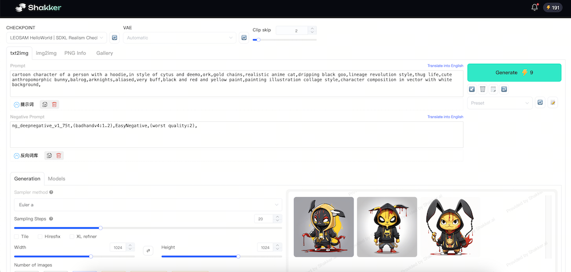This screenshot has height=272, width=571.
Task: Focus the Width value field
Action: point(118,247)
